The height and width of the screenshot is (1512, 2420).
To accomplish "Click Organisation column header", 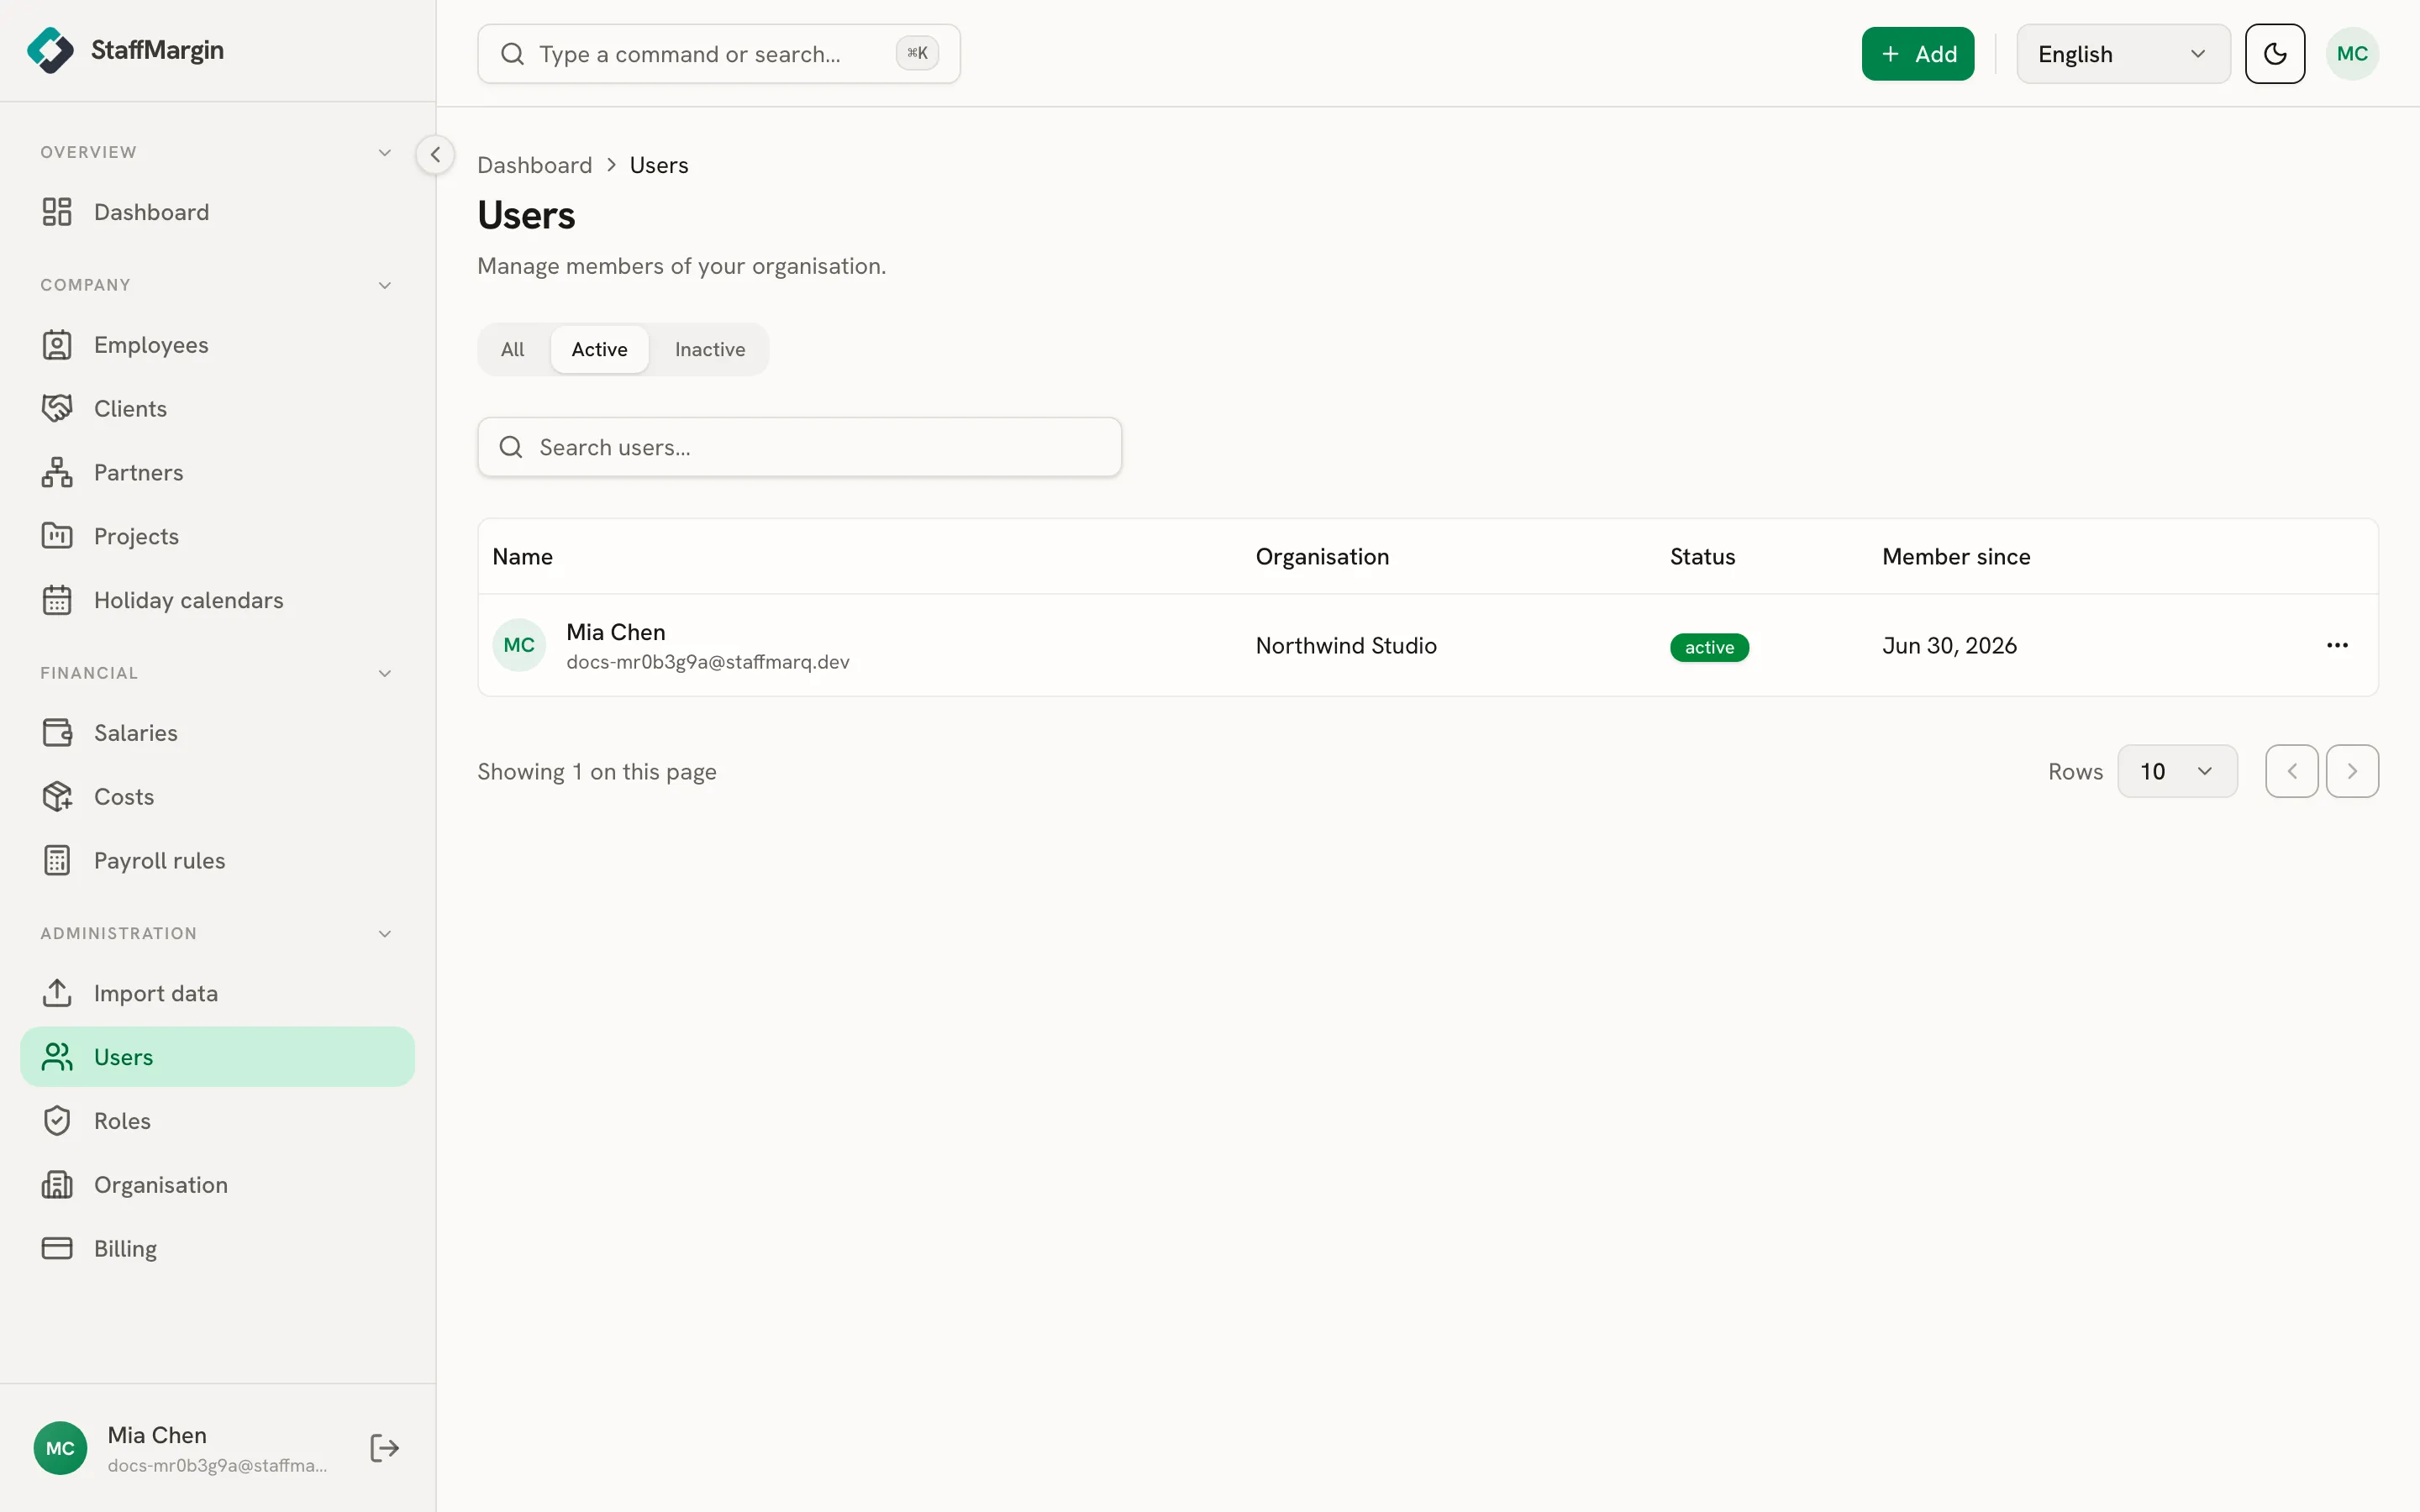I will coord(1322,557).
